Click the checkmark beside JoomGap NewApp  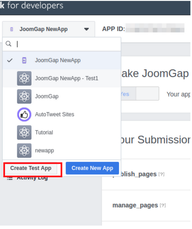(x=10, y=60)
